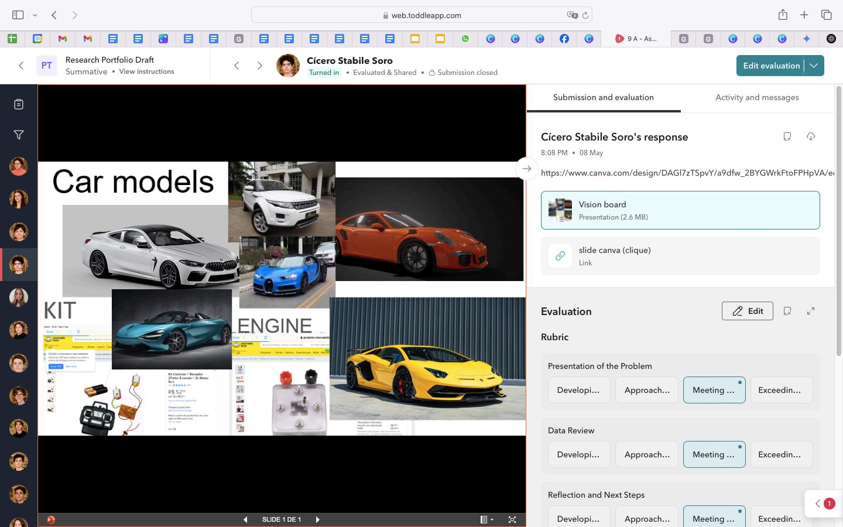
Task: Open the student filter icon
Action: (19, 135)
